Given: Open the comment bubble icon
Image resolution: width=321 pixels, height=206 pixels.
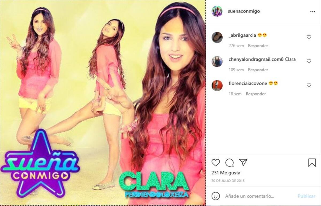Looking at the screenshot, I should [x=230, y=163].
